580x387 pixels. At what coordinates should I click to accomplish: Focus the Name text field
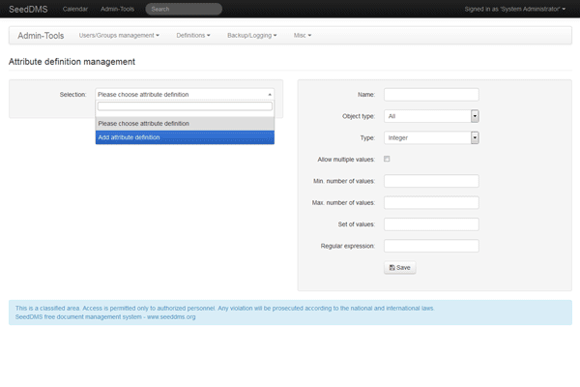(431, 95)
